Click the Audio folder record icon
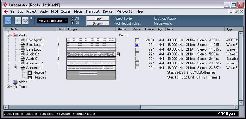 pyautogui.click(x=15, y=35)
